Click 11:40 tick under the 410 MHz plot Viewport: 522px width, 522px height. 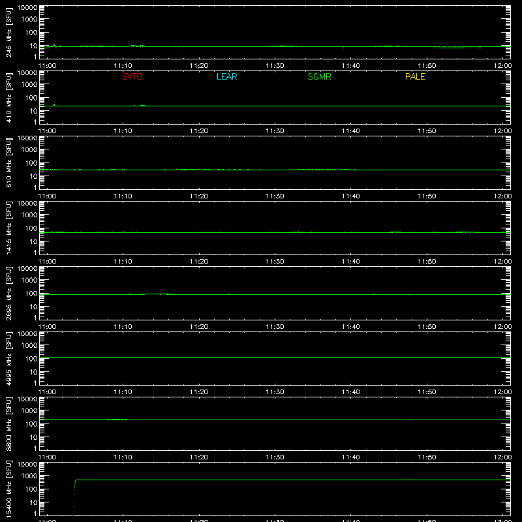(351, 131)
